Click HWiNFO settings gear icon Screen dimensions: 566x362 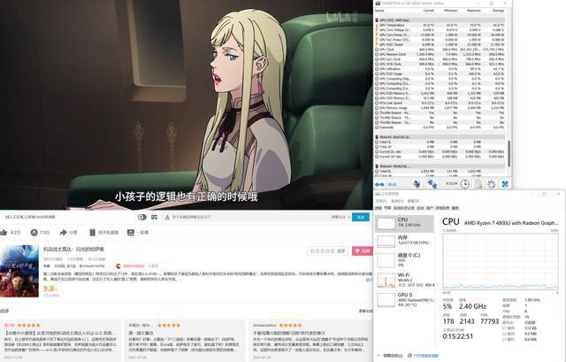(492, 184)
